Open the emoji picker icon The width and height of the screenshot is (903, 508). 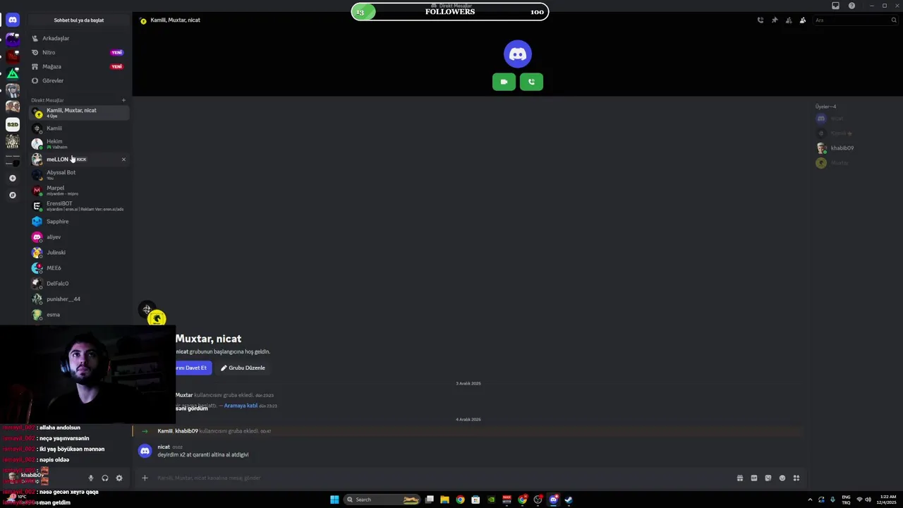[x=782, y=478]
